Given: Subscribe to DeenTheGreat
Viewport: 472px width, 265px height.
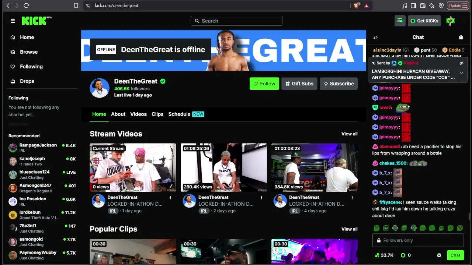Looking at the screenshot, I should [x=339, y=84].
